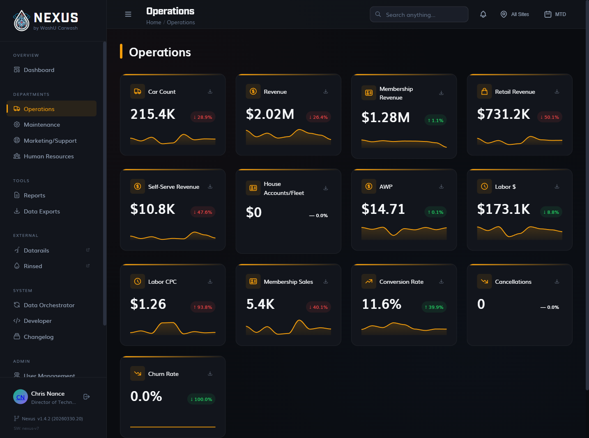589x438 pixels.
Task: Click the Churn Rate trending-down icon
Action: pos(138,373)
